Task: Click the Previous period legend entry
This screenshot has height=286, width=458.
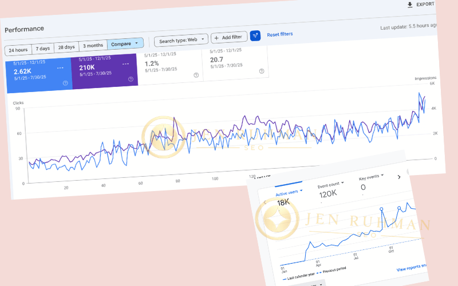Action: (331, 271)
